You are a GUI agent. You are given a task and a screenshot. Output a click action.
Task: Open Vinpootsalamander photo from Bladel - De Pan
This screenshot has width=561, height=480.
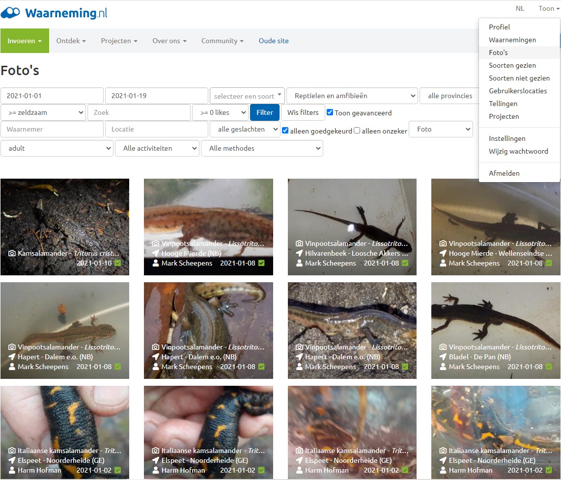click(x=496, y=331)
